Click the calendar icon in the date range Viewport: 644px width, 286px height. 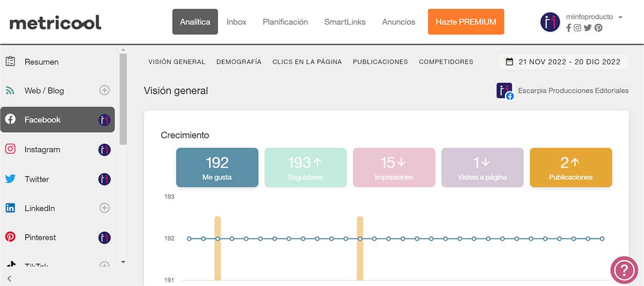coord(509,62)
